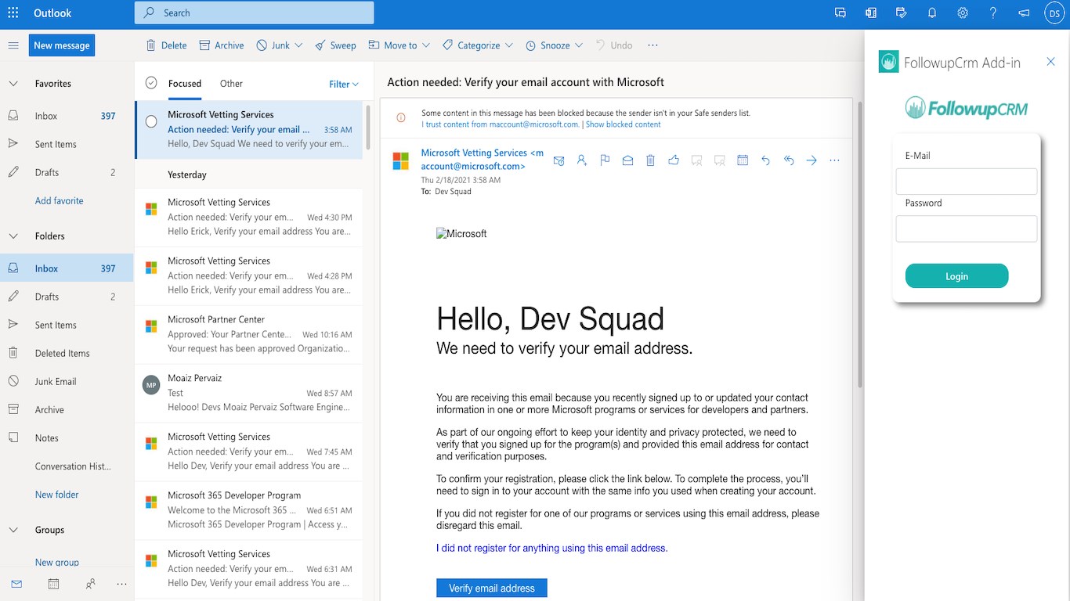Toggle the hamburger navigation pane icon
The width and height of the screenshot is (1070, 601).
[13, 45]
